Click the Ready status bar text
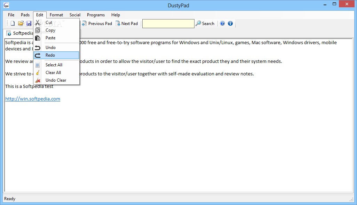 click(10, 199)
